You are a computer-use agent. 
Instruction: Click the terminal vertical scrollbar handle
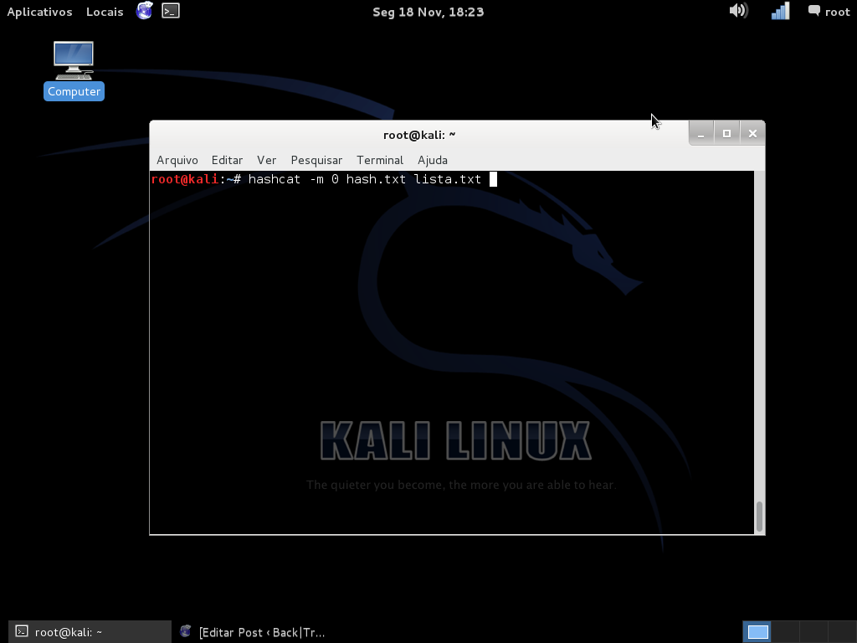point(759,516)
